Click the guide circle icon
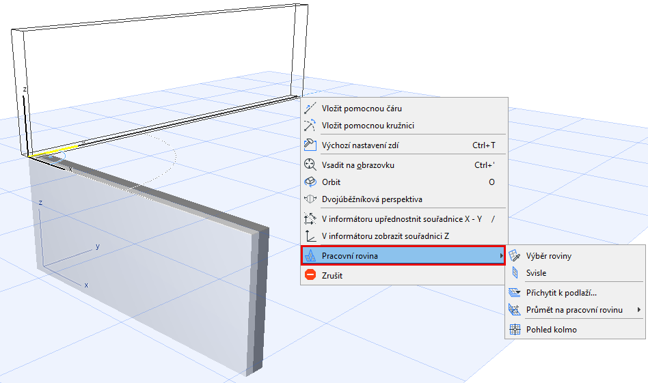The height and width of the screenshot is (383, 648). click(310, 126)
